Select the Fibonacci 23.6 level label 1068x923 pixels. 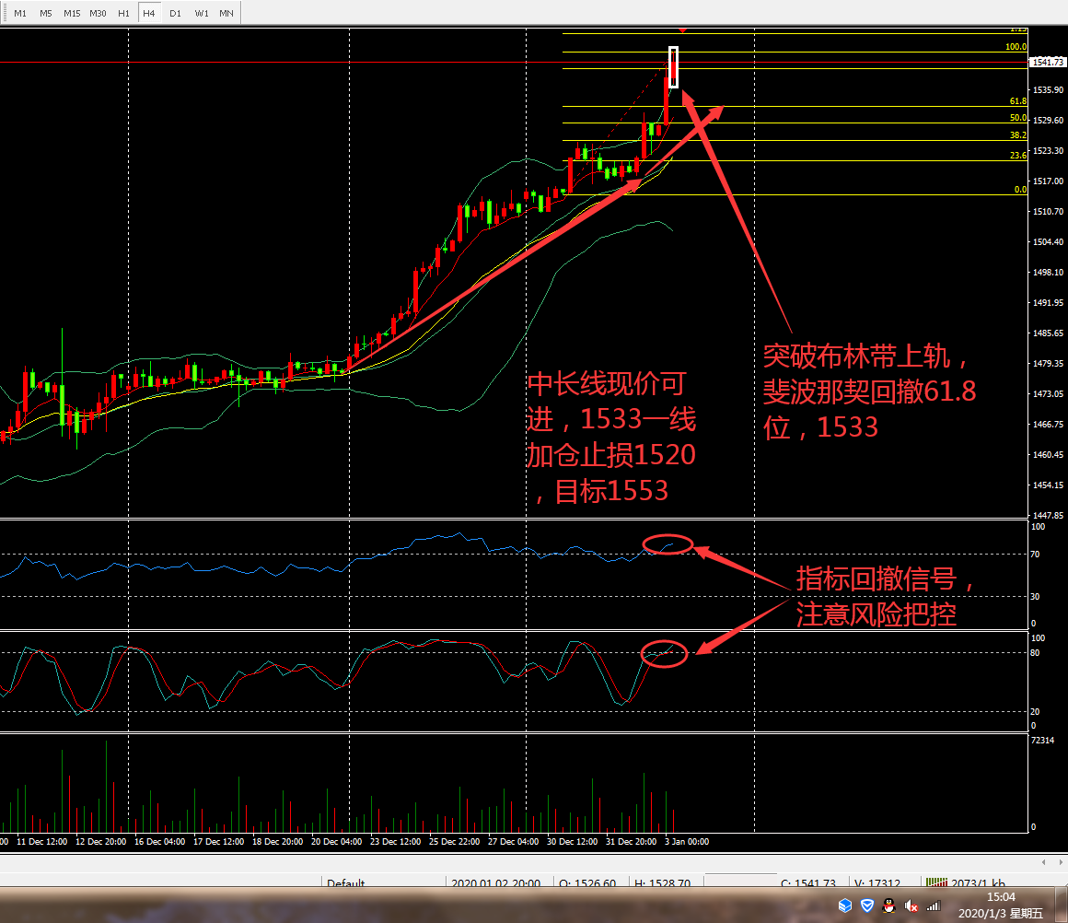1017,156
